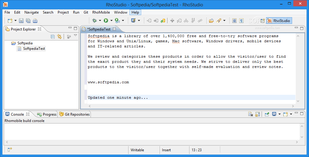Viewport: 309px width, 157px height.
Task: Maximize the Project Explorer panel
Action: pos(75,28)
